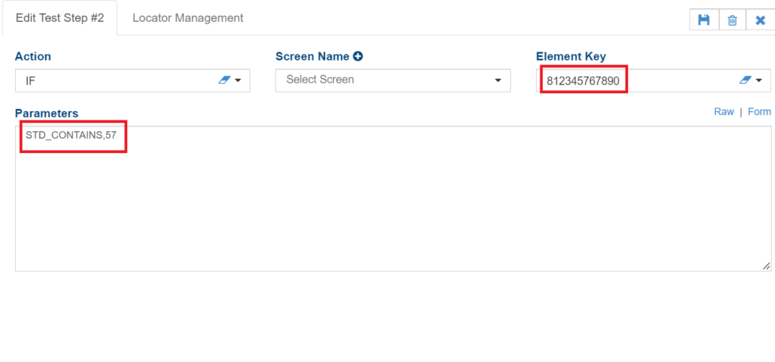Click the caret in the Select Screen box

(x=498, y=80)
